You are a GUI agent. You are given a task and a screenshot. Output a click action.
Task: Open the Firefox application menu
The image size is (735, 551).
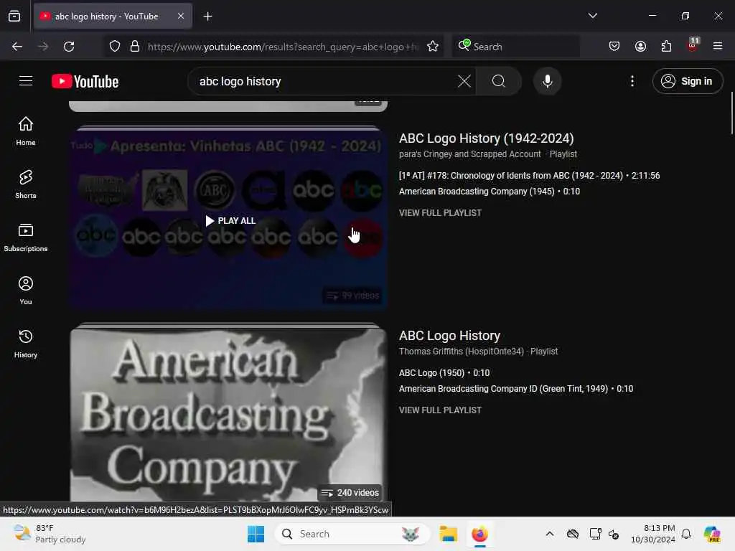(718, 47)
